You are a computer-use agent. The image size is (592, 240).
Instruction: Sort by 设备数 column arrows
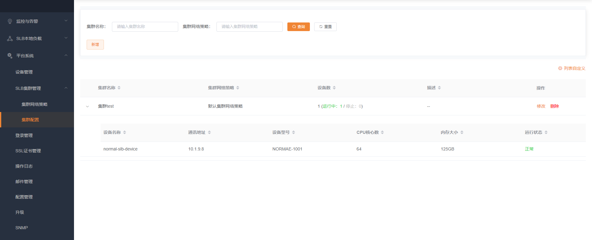pos(334,88)
